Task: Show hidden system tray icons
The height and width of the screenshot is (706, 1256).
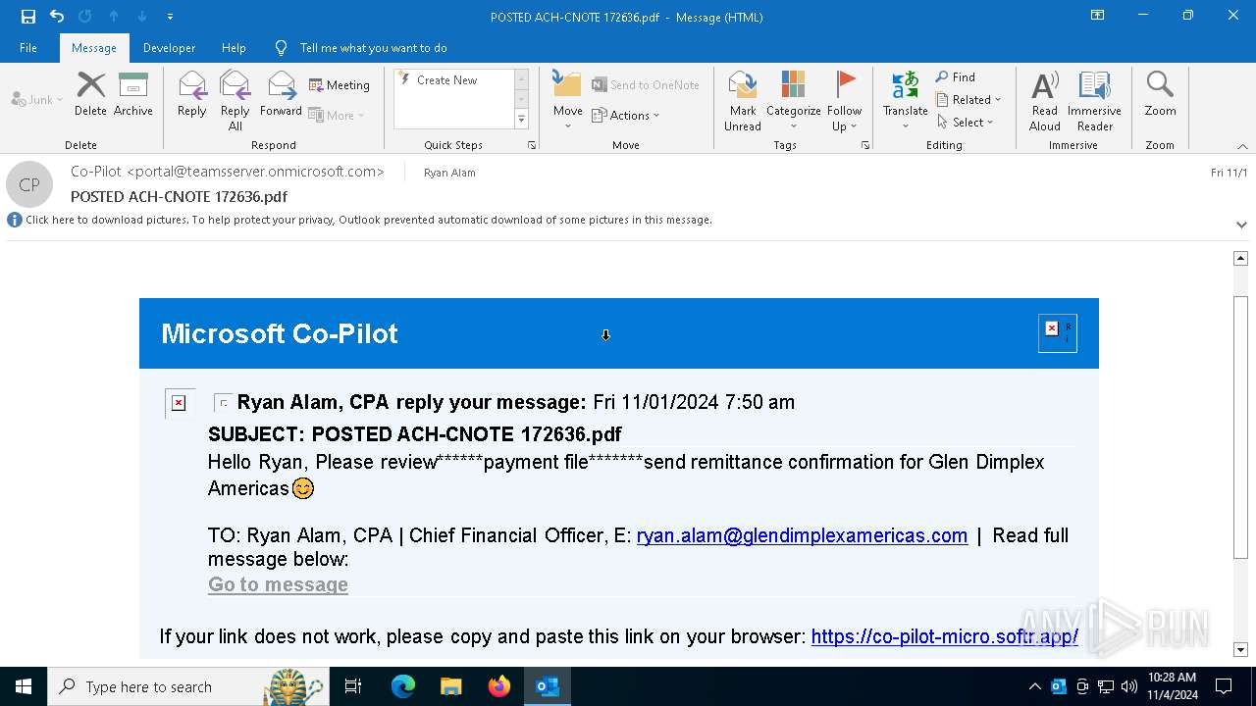Action: pyautogui.click(x=1034, y=686)
